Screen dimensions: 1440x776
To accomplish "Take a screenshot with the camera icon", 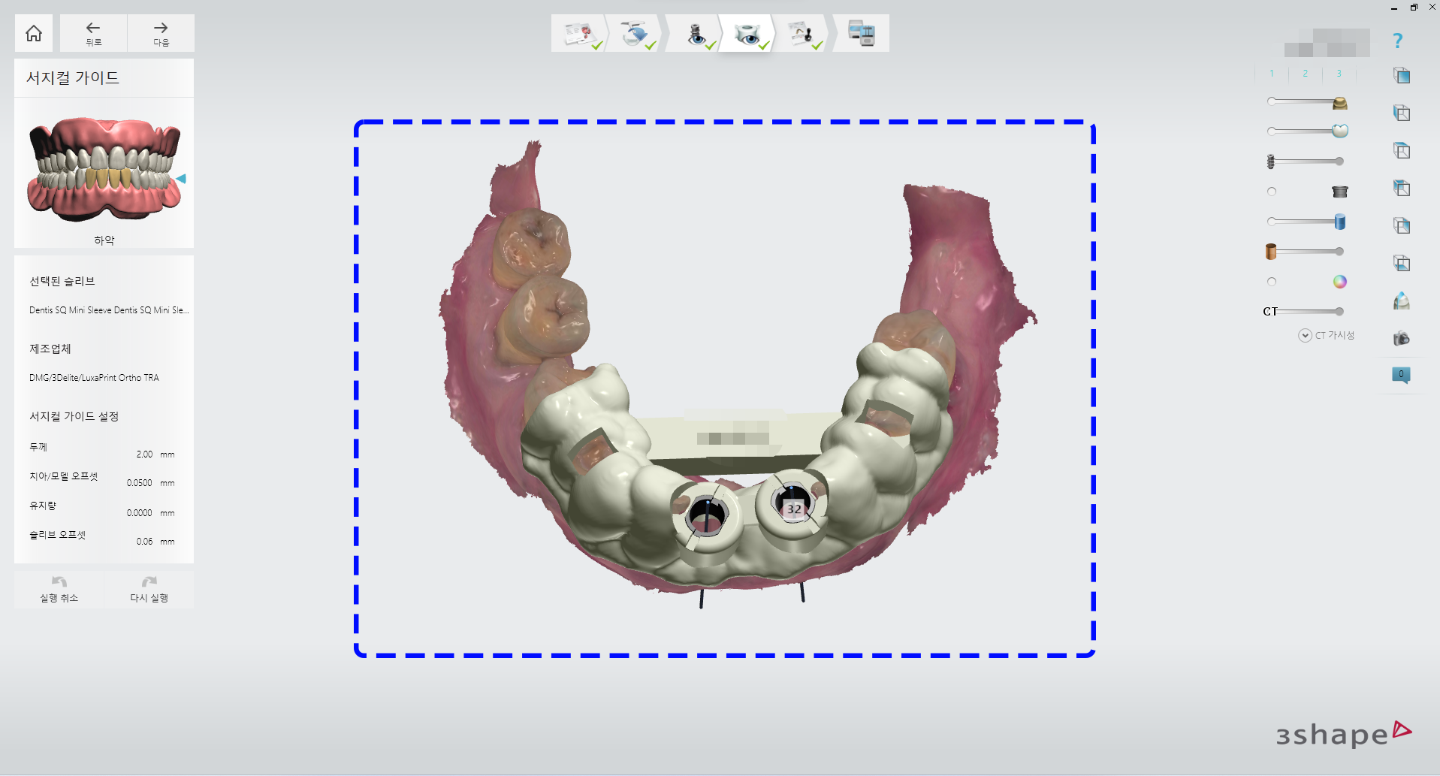I will (1401, 339).
